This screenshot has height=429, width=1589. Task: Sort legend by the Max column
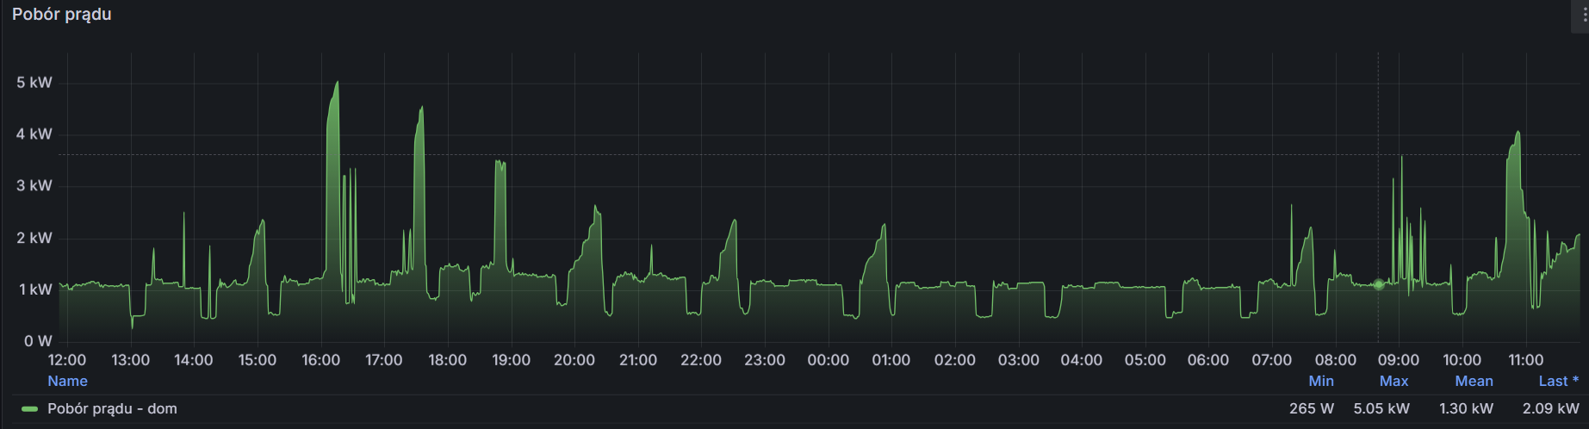[1393, 381]
